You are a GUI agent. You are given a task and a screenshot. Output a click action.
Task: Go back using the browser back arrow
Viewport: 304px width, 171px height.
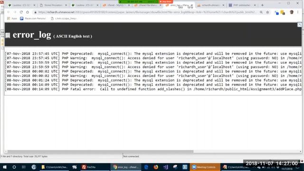[x=9, y=12]
